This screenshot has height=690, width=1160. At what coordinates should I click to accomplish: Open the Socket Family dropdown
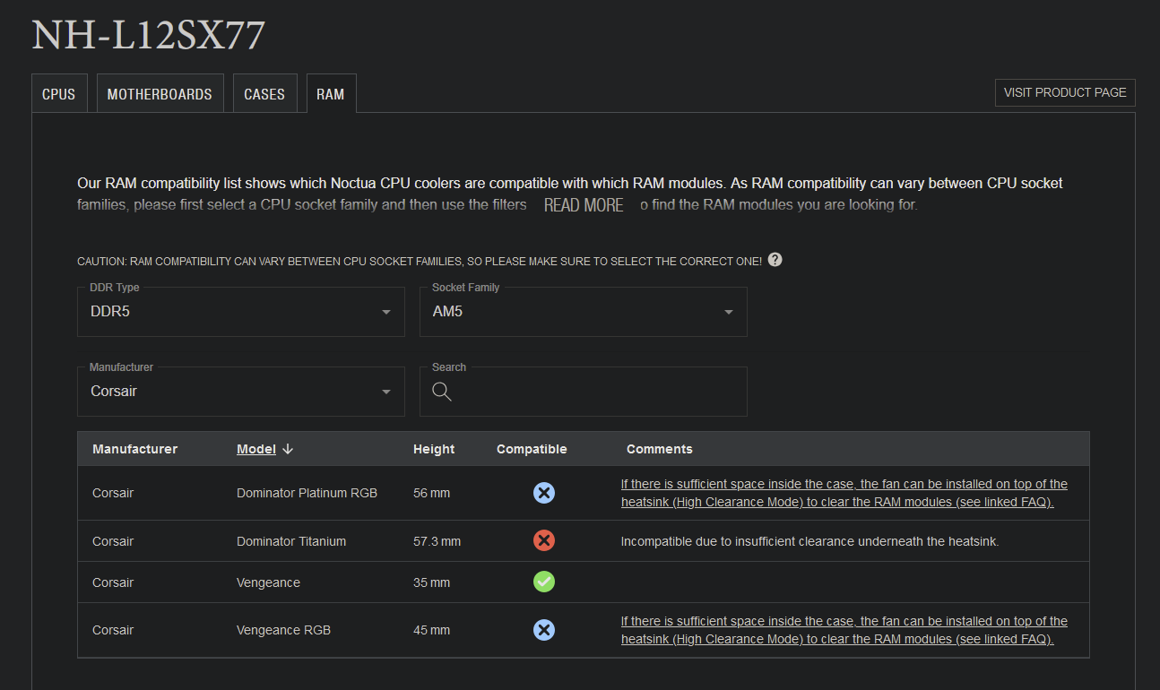584,312
